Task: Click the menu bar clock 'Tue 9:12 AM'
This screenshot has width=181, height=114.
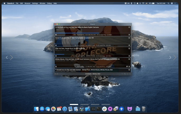Action: coord(161,3)
